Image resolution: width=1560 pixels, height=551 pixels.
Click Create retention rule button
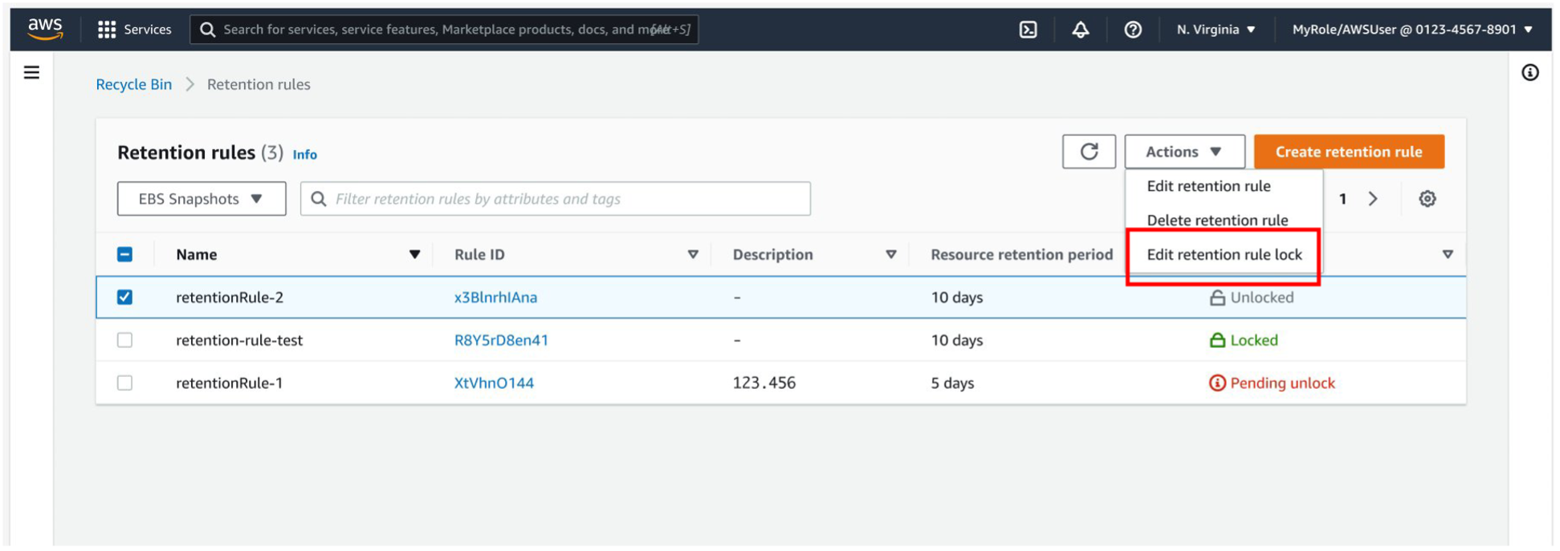click(1349, 152)
